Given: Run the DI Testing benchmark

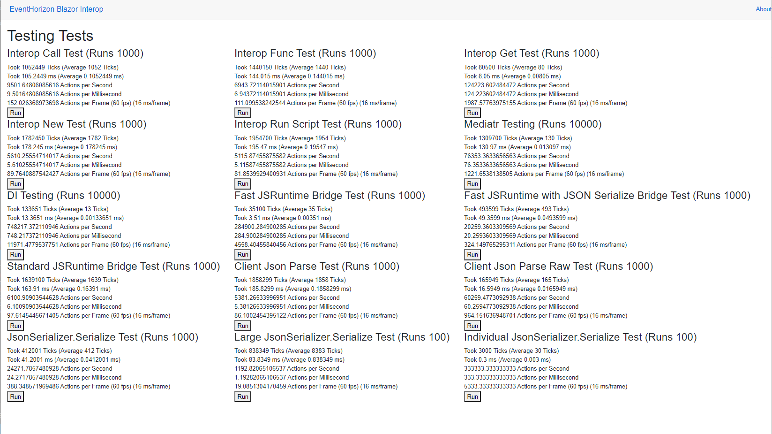Looking at the screenshot, I should pyautogui.click(x=15, y=255).
